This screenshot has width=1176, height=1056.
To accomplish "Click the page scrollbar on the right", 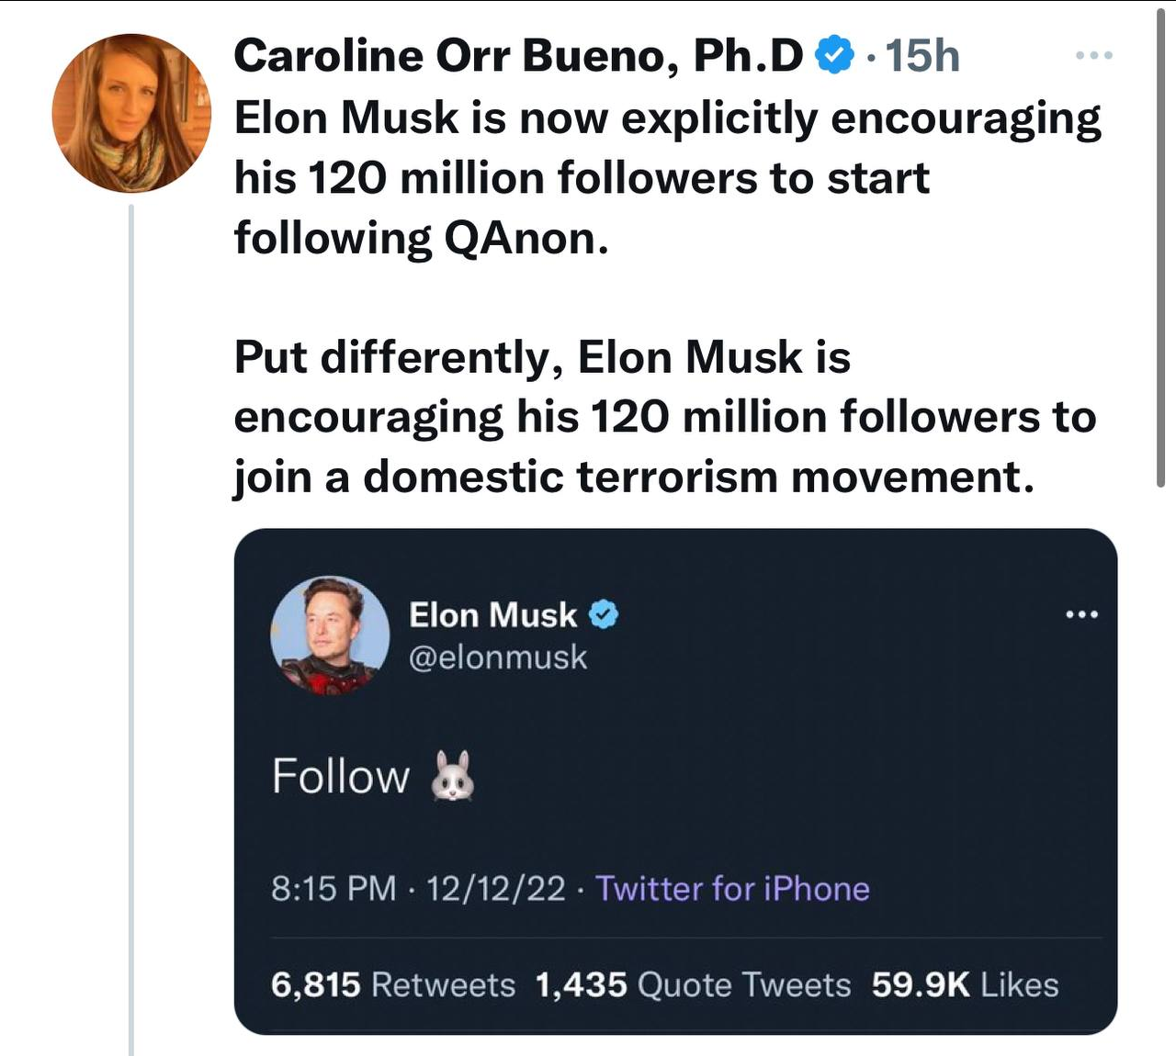I will click(x=1161, y=248).
